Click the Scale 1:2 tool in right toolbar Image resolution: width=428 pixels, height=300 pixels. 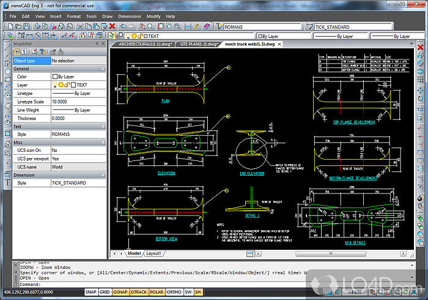[421, 110]
